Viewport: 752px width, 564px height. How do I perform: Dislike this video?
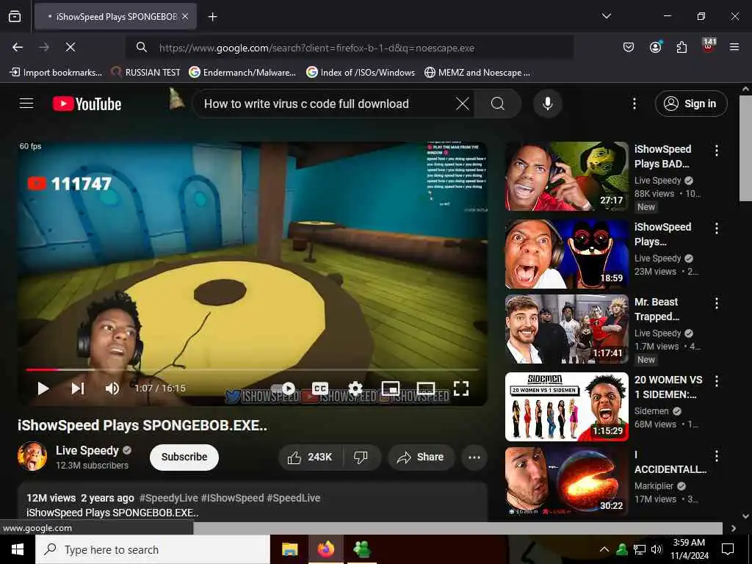[361, 457]
